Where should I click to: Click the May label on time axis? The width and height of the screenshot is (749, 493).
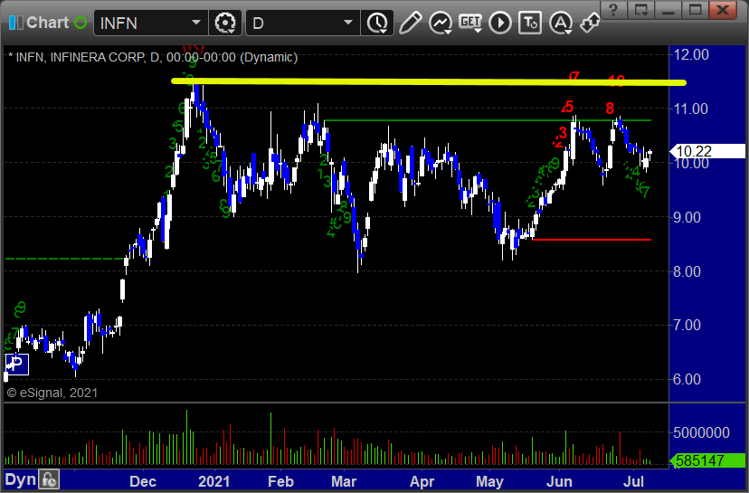point(489,481)
